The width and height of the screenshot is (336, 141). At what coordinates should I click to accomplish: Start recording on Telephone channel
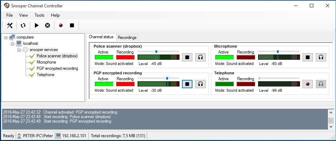[x=308, y=84]
